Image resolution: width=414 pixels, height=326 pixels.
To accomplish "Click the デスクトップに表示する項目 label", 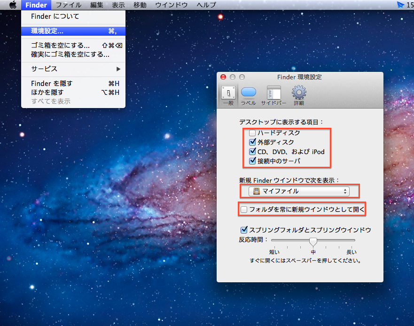I will [x=281, y=122].
